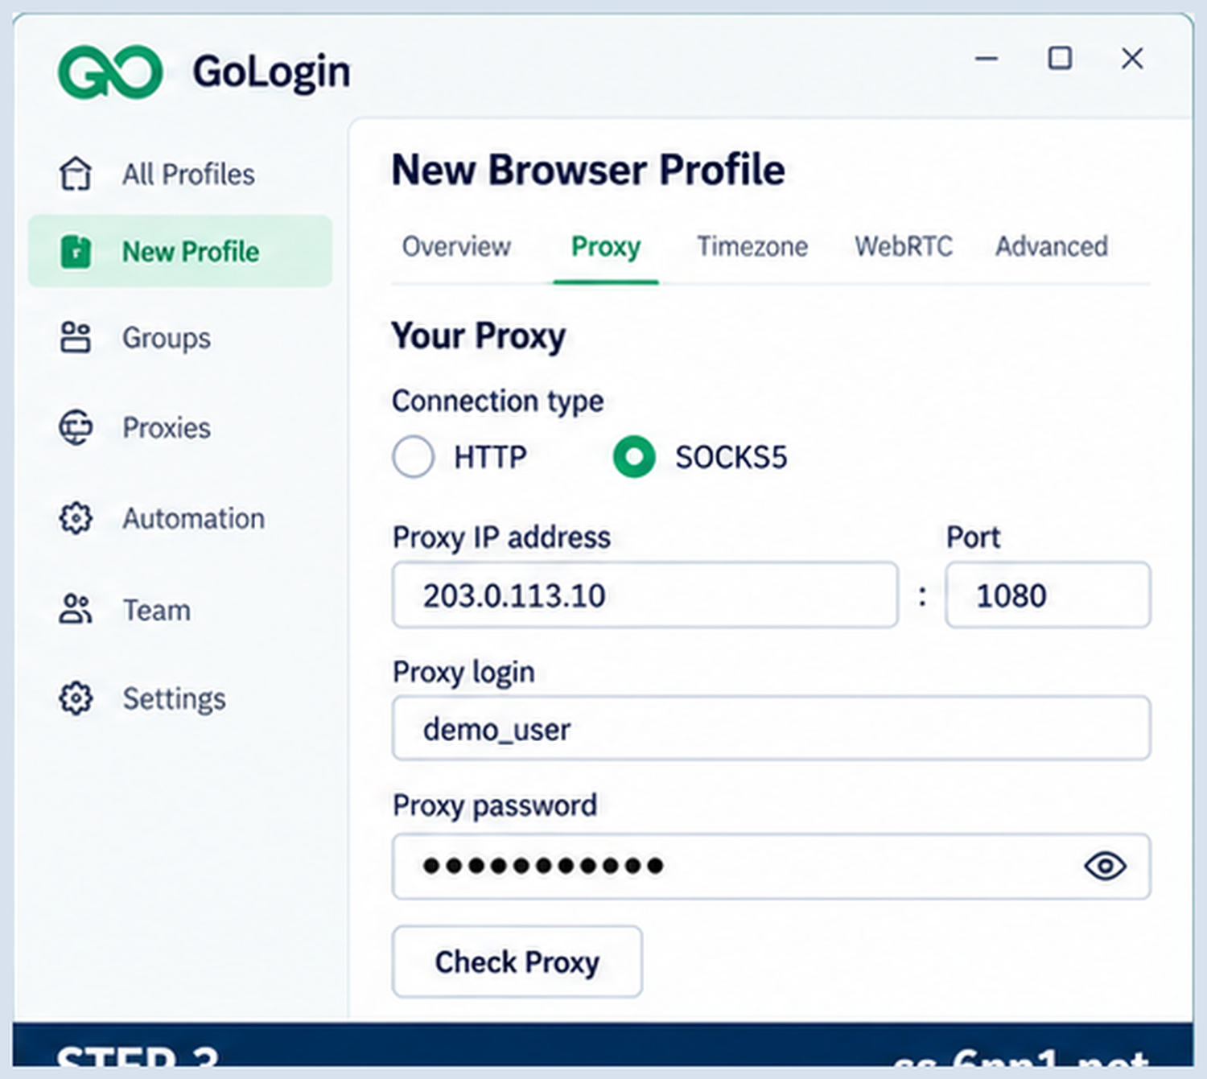This screenshot has height=1079, width=1207.
Task: Open Proxies label in sidebar
Action: (167, 428)
